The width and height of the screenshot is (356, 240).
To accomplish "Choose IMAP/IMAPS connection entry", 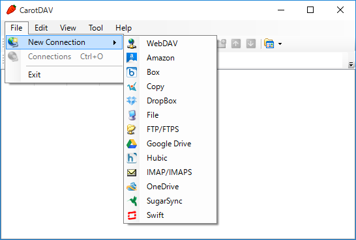I will click(x=170, y=172).
